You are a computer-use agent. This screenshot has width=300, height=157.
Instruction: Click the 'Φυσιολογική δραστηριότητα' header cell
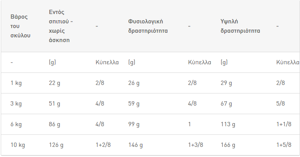pos(148,26)
